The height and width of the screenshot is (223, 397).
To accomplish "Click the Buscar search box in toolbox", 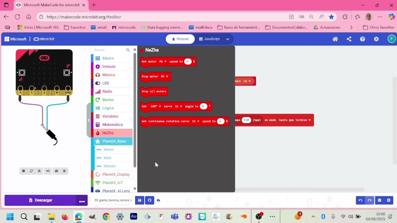I will point(109,50).
